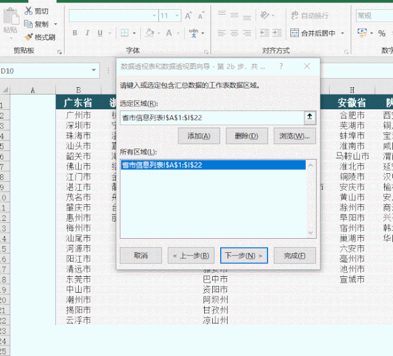Click cell 凉山州
The width and height of the screenshot is (393, 356).
pos(215,320)
